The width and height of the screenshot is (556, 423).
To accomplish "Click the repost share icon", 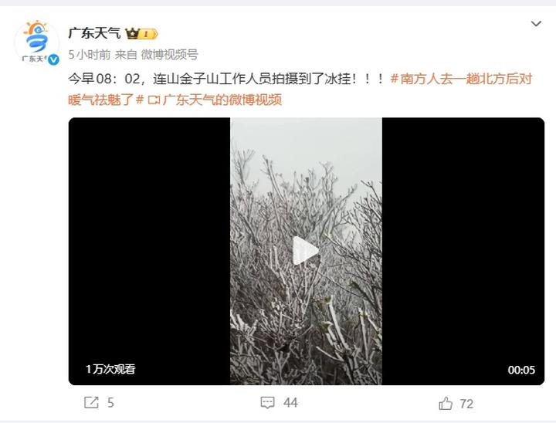I will [x=91, y=402].
